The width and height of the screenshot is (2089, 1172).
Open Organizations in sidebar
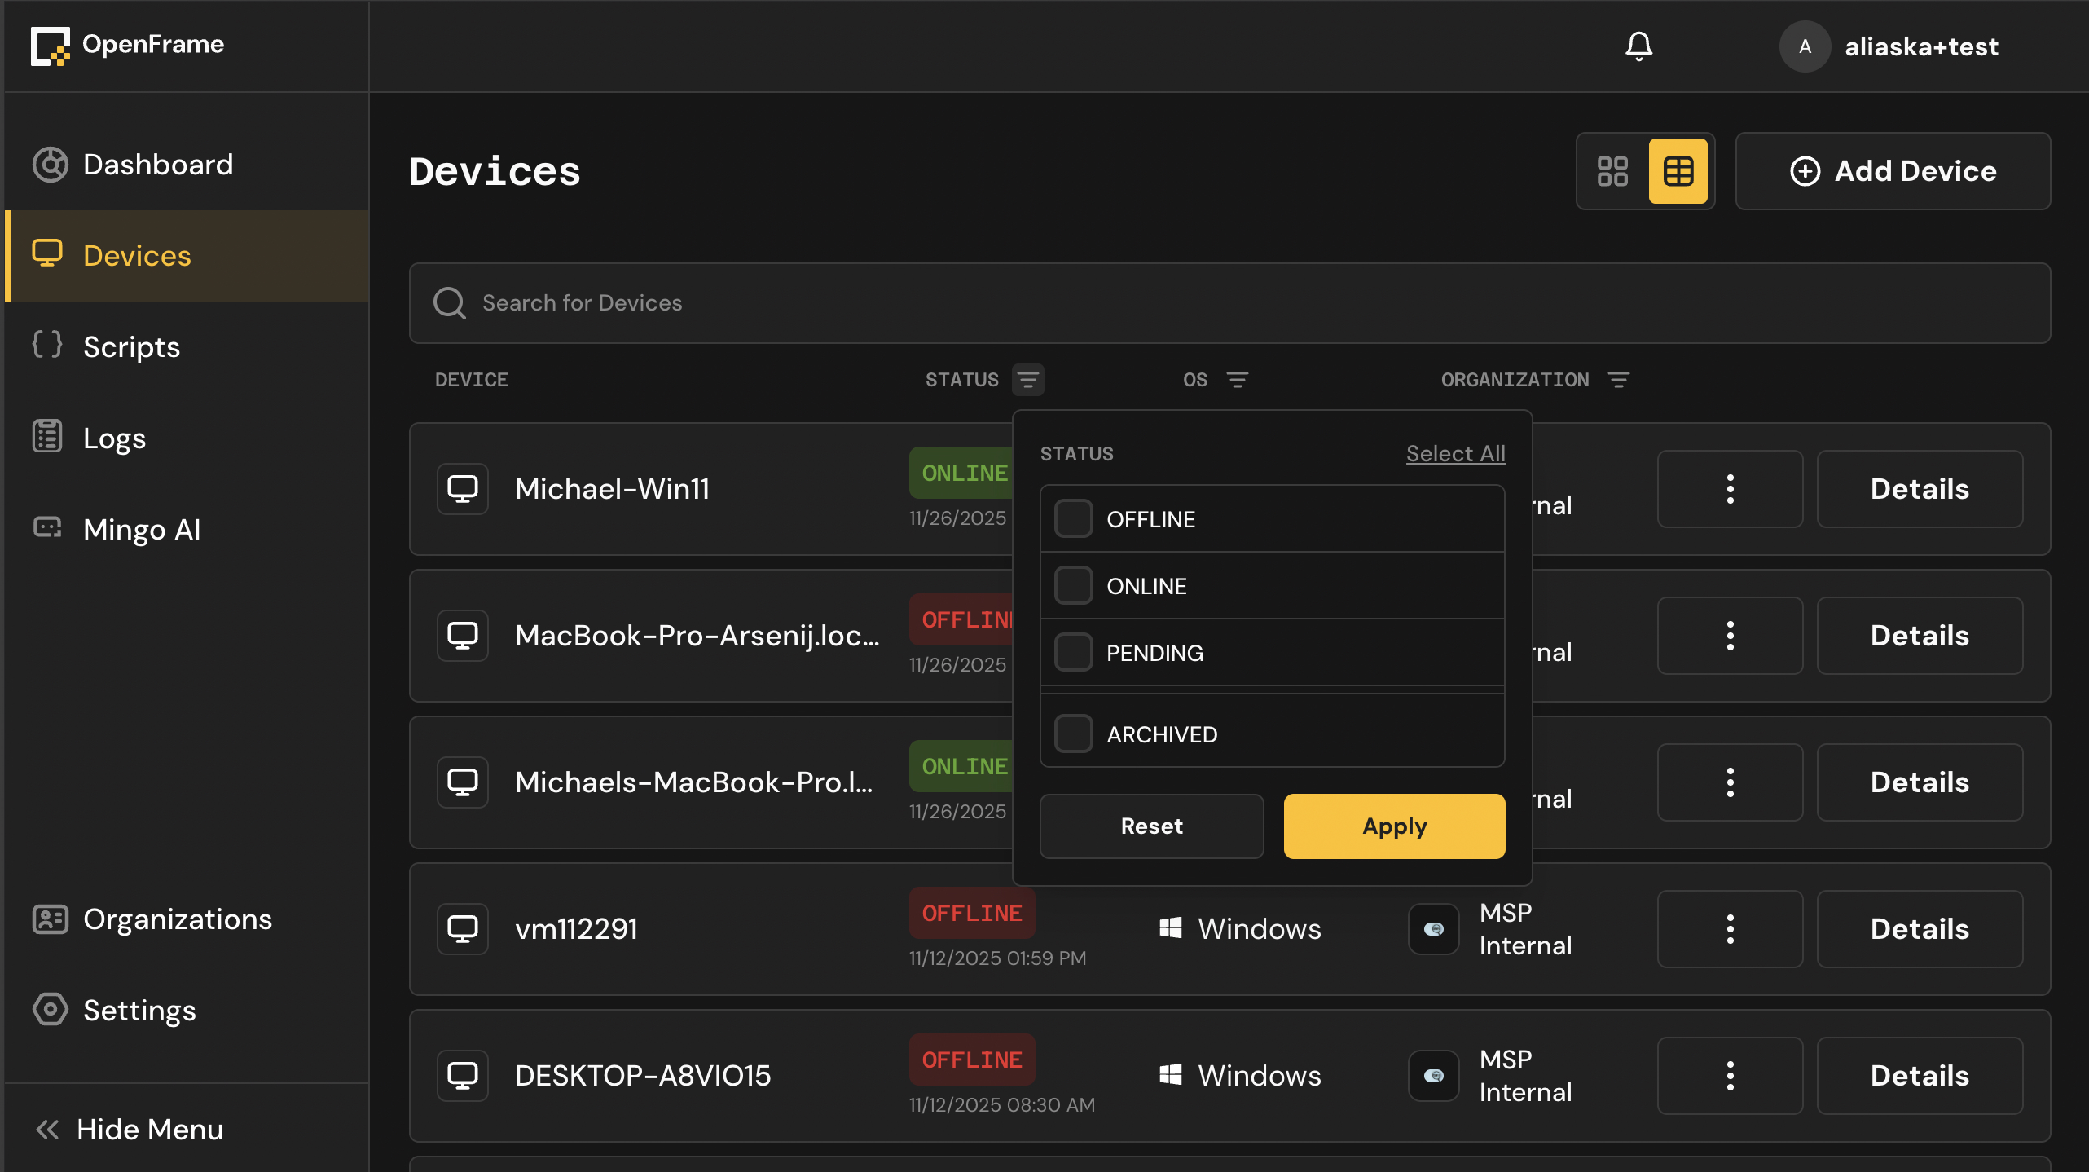coord(187,919)
